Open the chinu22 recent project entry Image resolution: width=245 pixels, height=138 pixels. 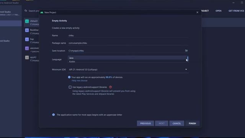(32, 23)
